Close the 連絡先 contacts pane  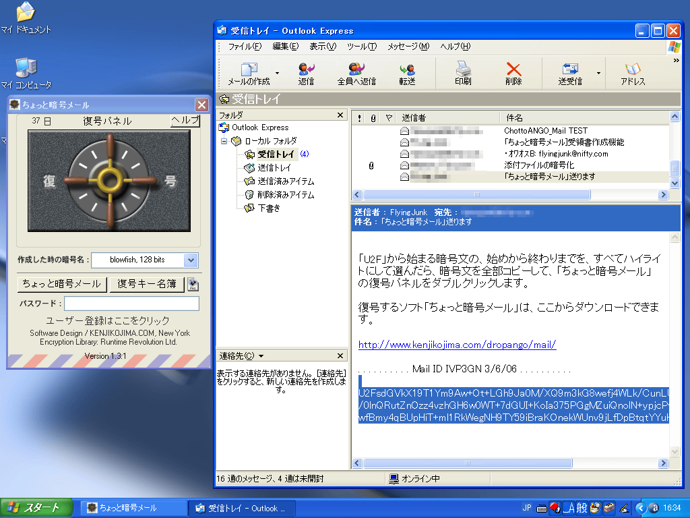340,355
